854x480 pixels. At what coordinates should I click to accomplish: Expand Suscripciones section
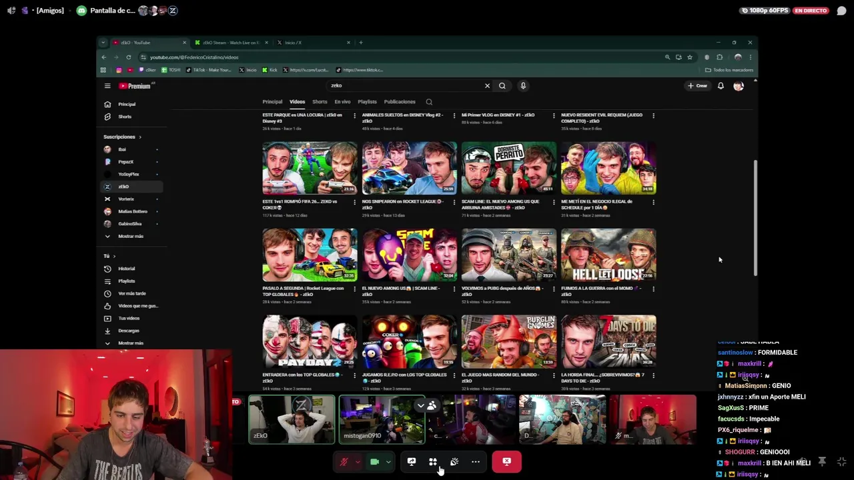[x=122, y=137]
